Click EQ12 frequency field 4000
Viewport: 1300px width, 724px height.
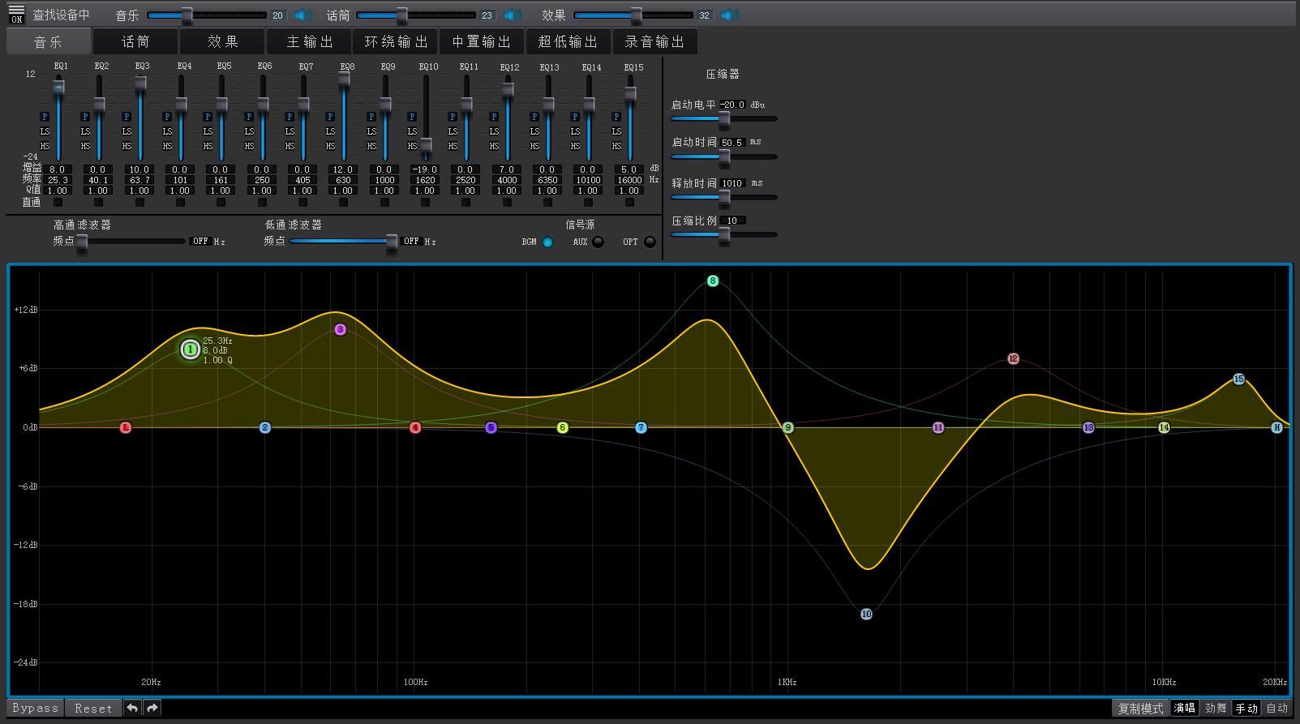507,180
